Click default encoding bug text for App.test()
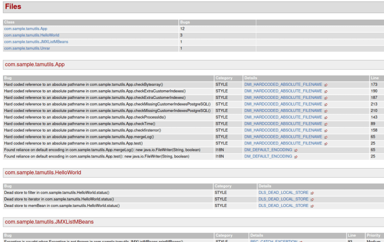Screen dimensions: 384x242 [96, 156]
